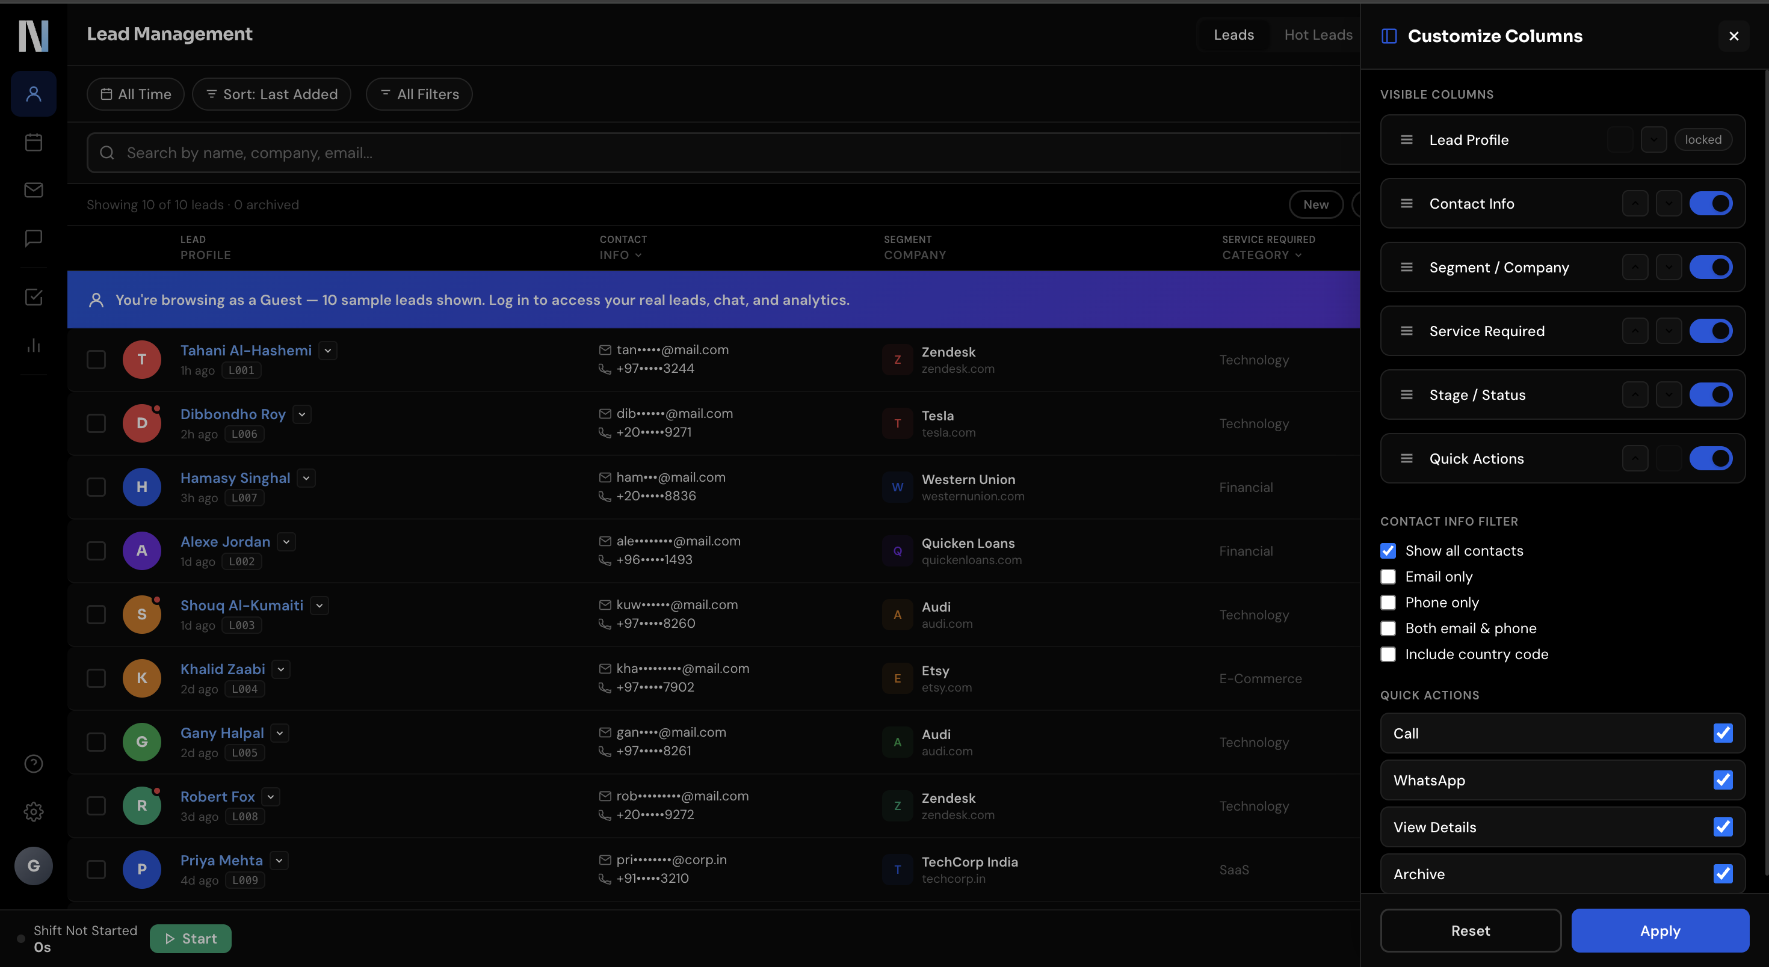The height and width of the screenshot is (967, 1769).
Task: Move Service Required column down
Action: click(x=1669, y=331)
